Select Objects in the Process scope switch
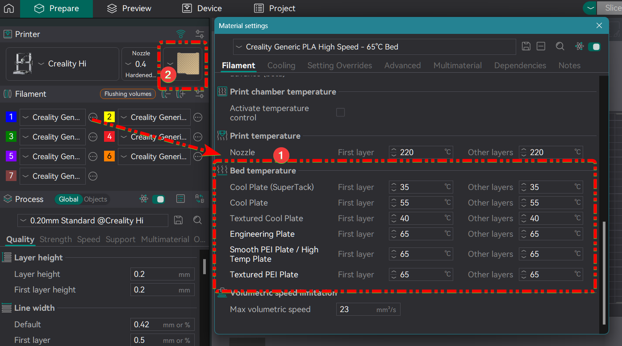 [x=96, y=199]
